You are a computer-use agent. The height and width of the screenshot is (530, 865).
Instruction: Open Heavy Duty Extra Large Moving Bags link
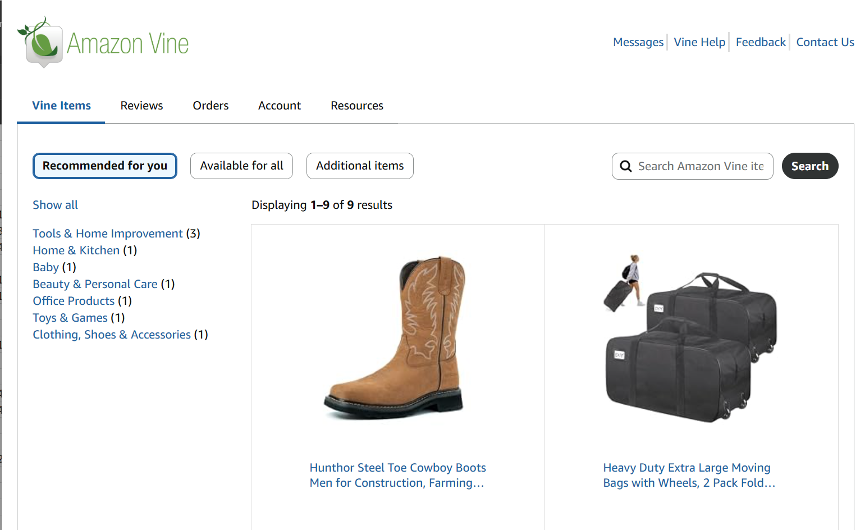689,475
